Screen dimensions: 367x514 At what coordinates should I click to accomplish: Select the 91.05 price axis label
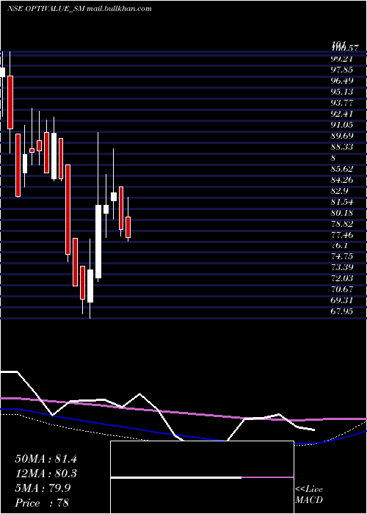coord(343,125)
